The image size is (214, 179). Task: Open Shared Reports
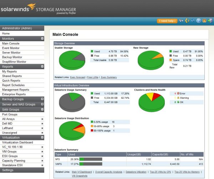coord(22,76)
